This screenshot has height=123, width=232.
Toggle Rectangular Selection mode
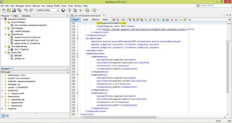[146, 20]
